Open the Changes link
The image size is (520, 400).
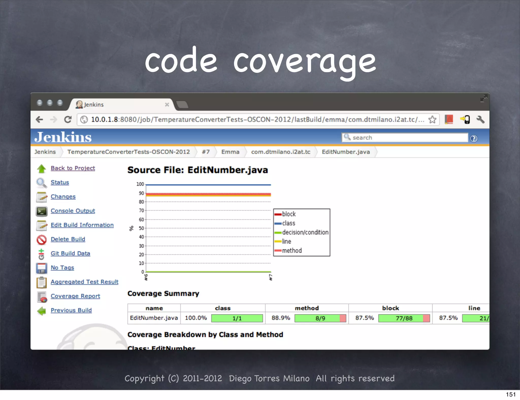[63, 196]
